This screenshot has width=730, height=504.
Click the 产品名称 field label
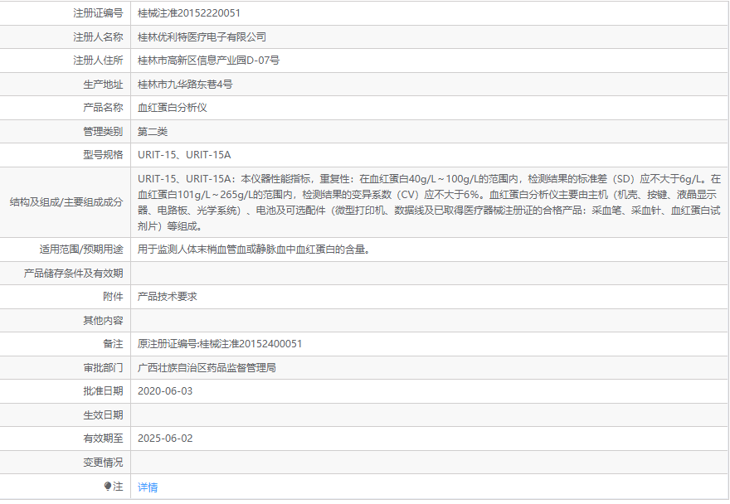click(103, 108)
